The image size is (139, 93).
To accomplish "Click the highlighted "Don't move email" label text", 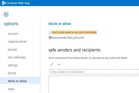I will tap(74, 32).
